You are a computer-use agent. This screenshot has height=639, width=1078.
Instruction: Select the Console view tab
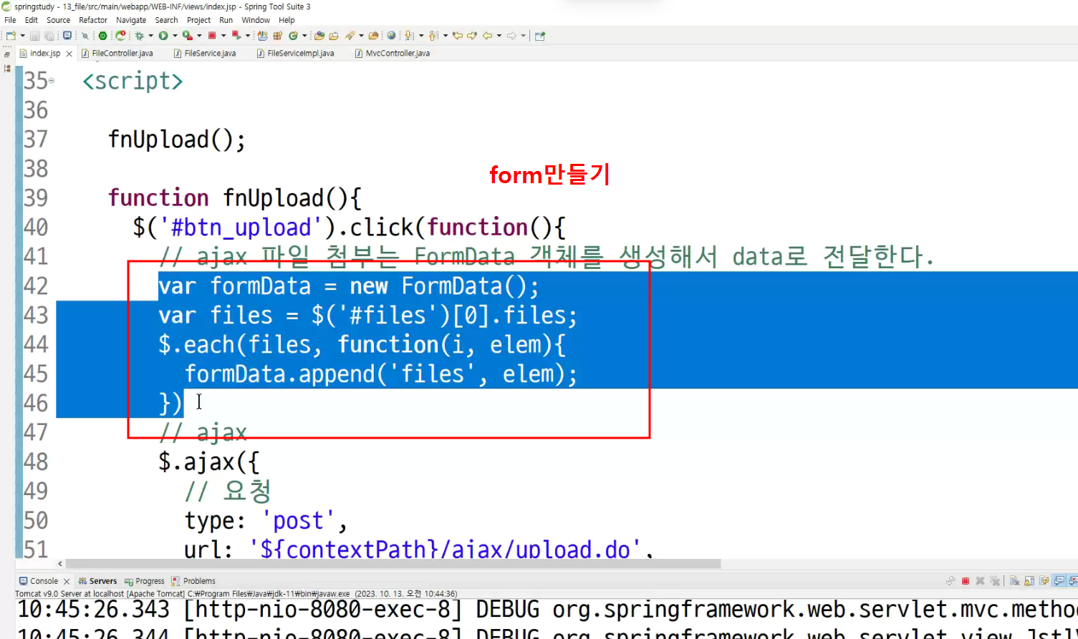coord(39,581)
